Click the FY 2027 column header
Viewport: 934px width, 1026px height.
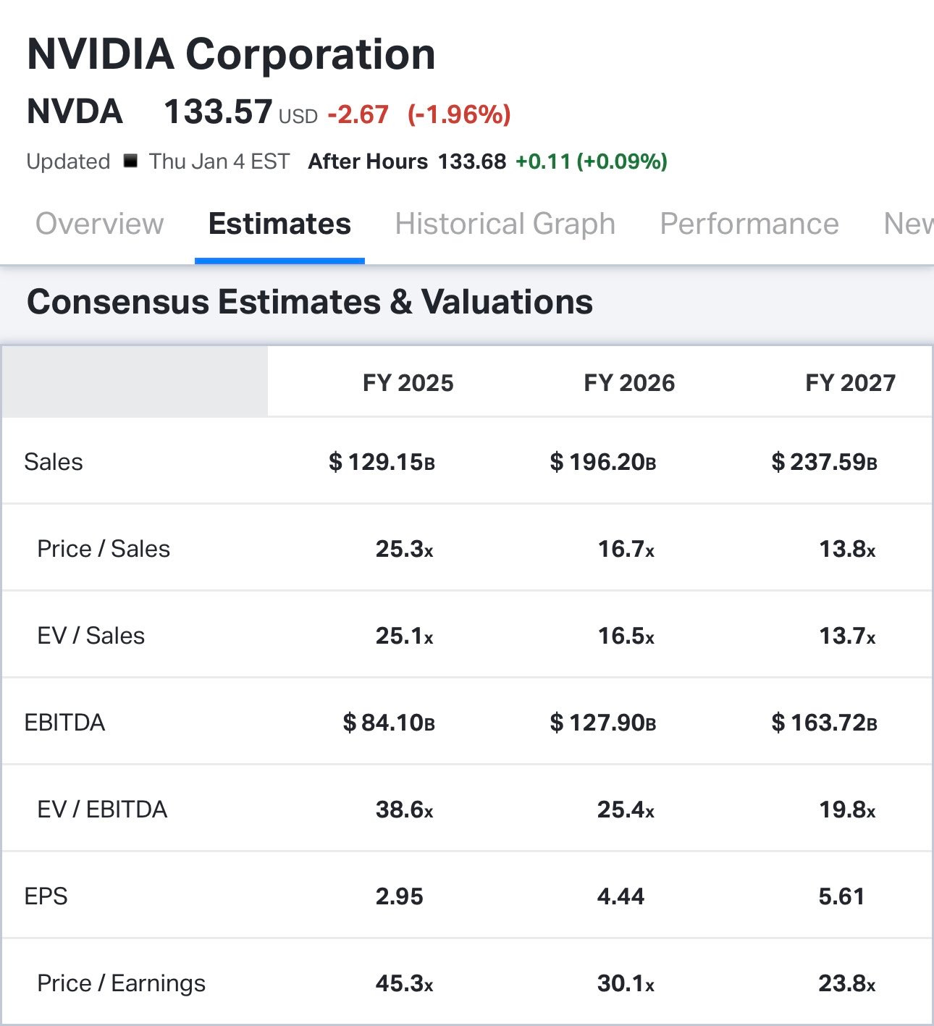click(x=850, y=382)
